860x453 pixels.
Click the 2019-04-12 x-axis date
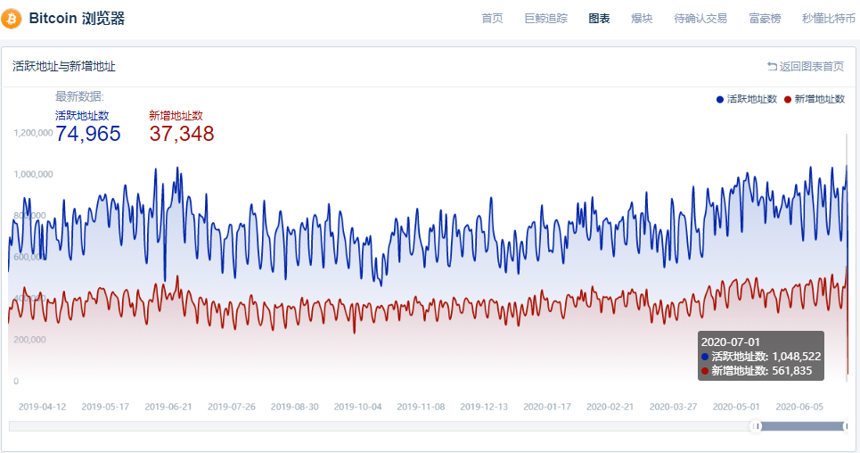[x=42, y=407]
